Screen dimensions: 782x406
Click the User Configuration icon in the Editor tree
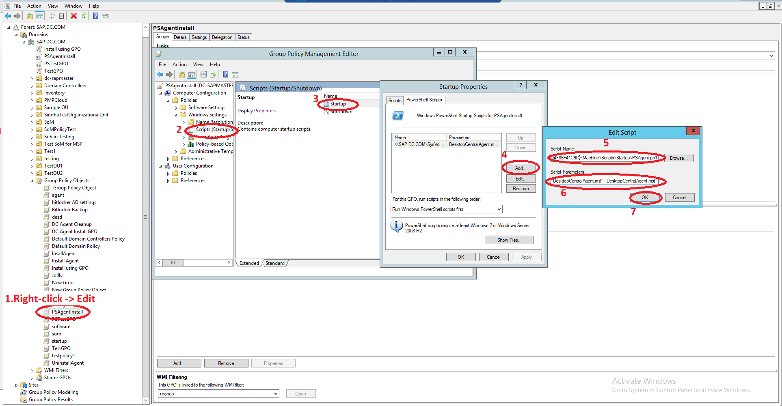click(168, 166)
